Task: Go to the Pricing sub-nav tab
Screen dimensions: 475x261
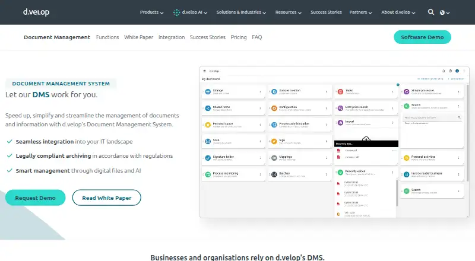Action: (x=239, y=37)
